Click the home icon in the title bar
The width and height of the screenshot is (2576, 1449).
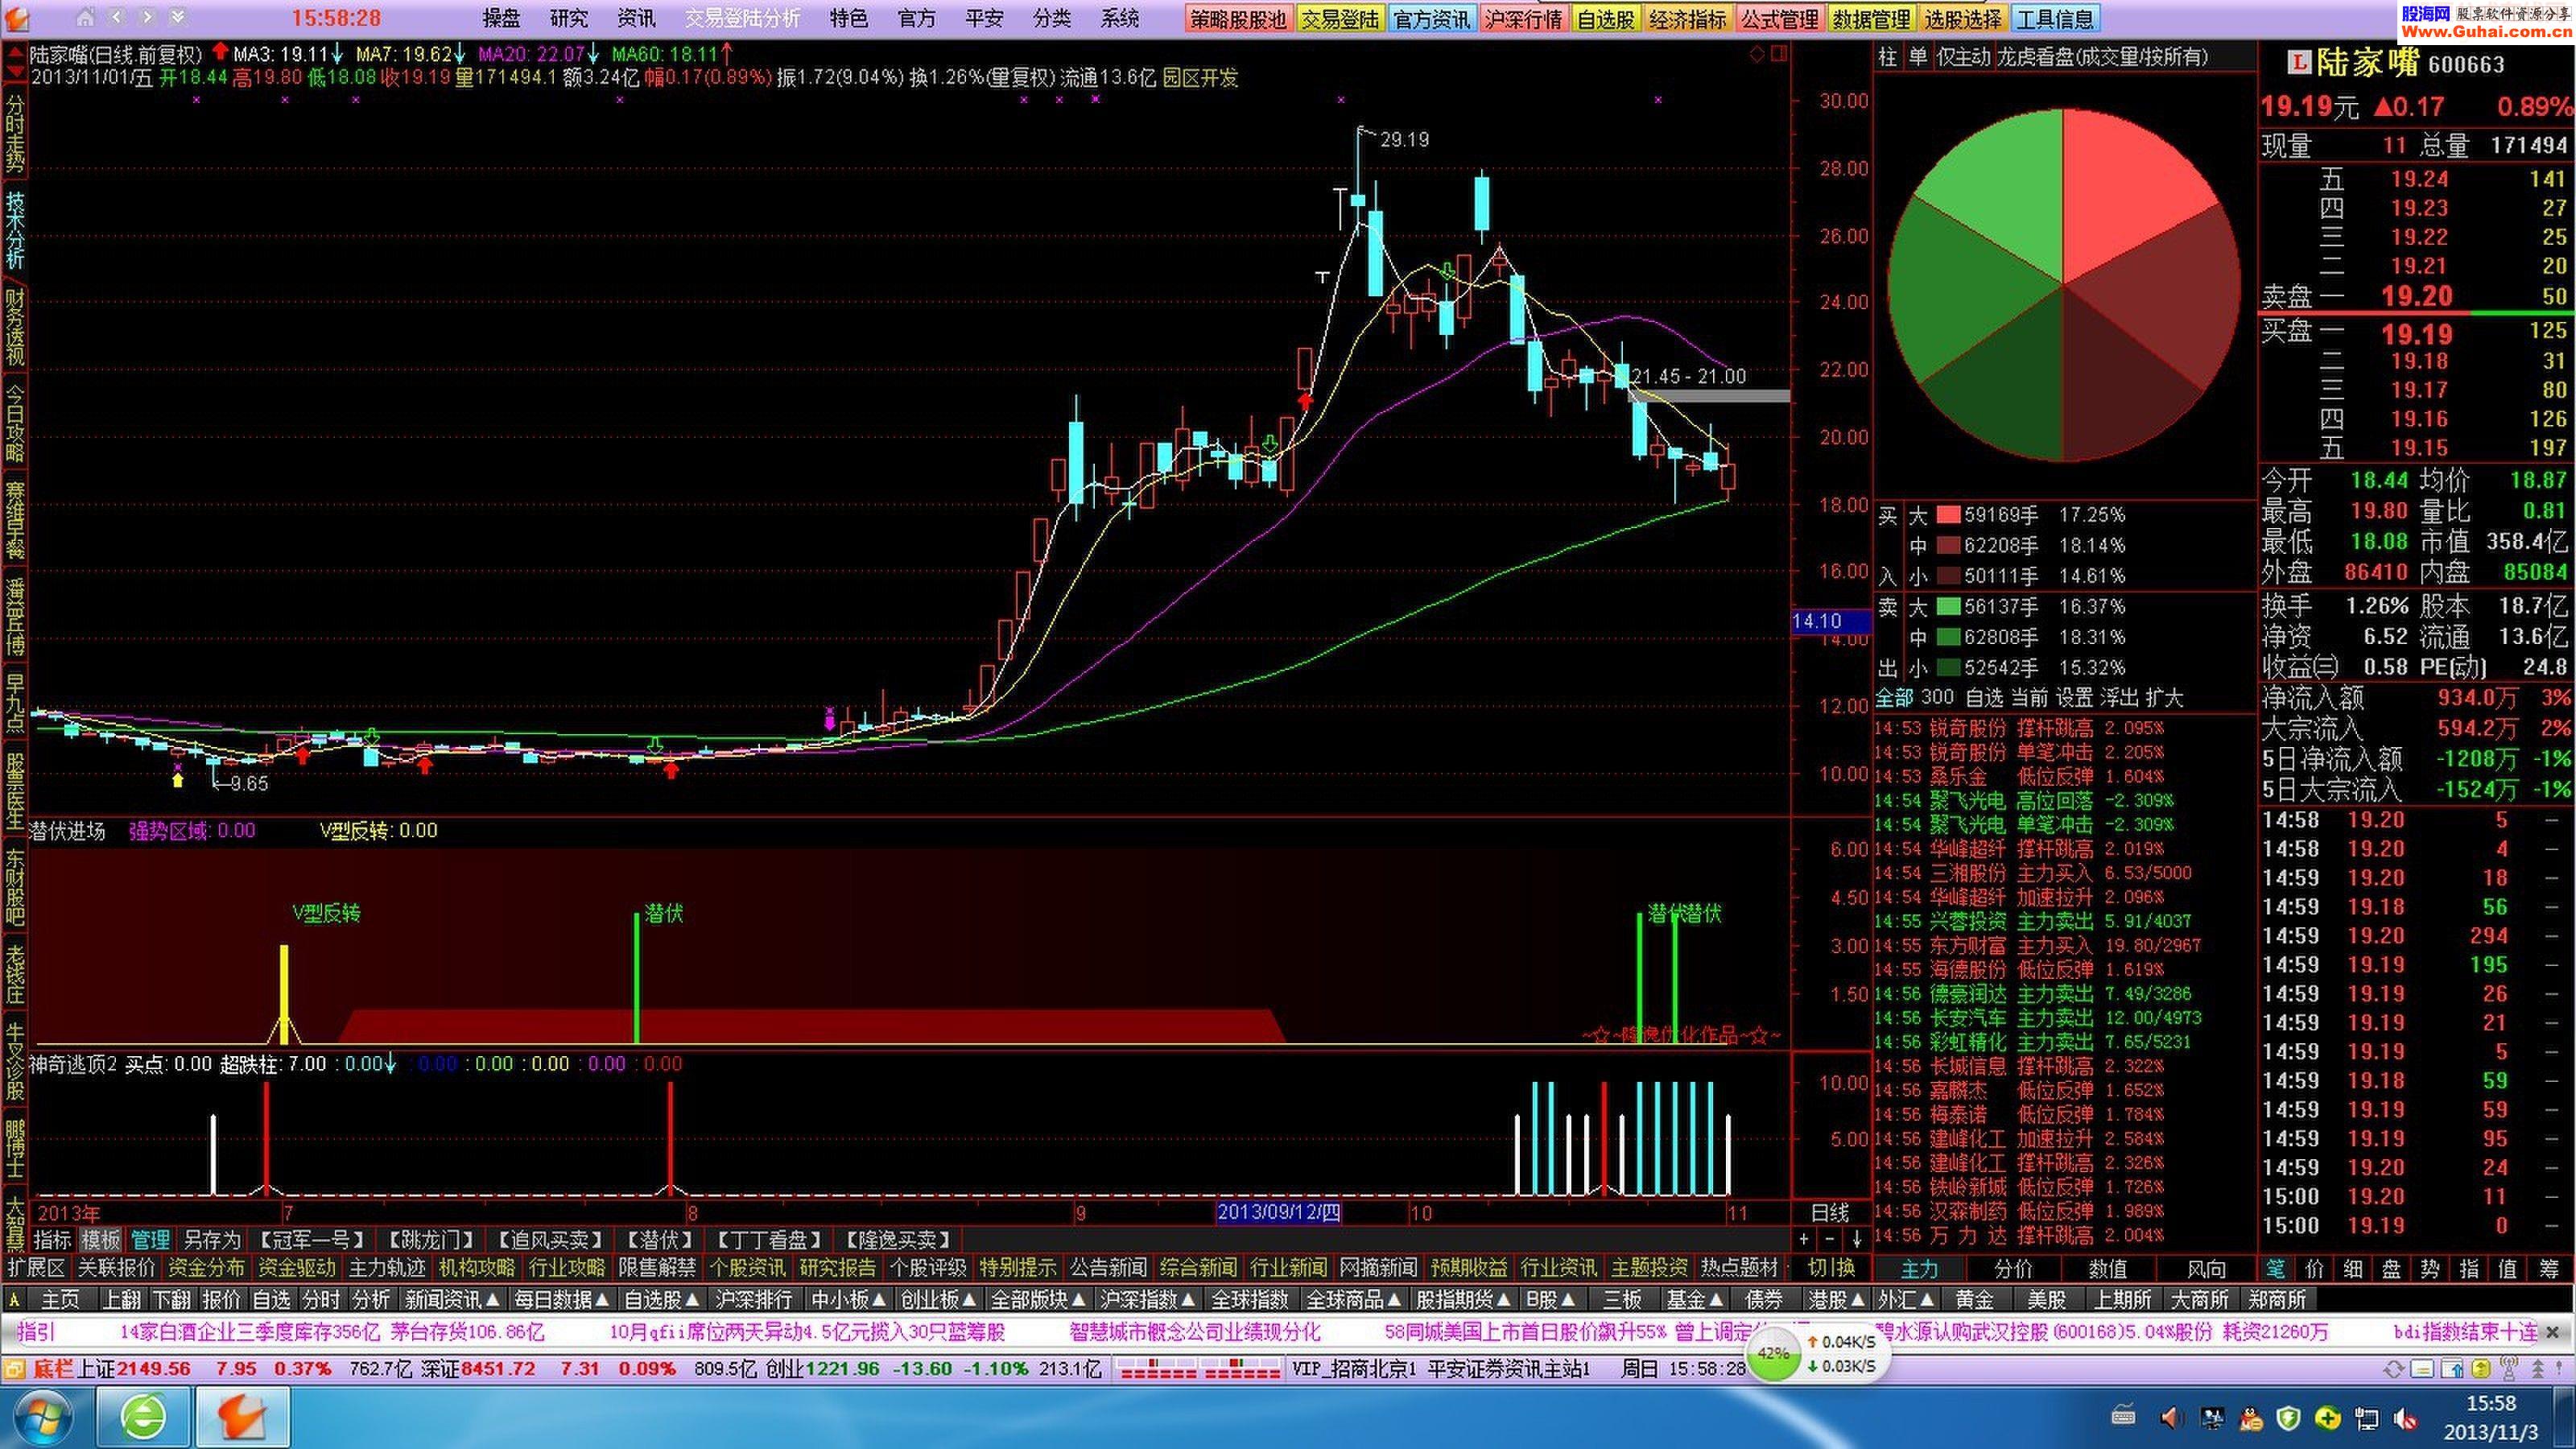86,17
